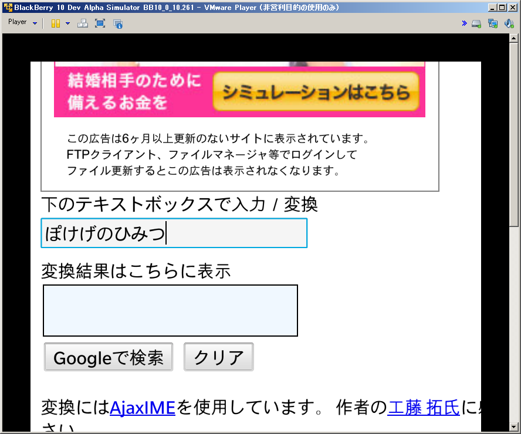Expand the power options dropdown arrow

pos(68,23)
